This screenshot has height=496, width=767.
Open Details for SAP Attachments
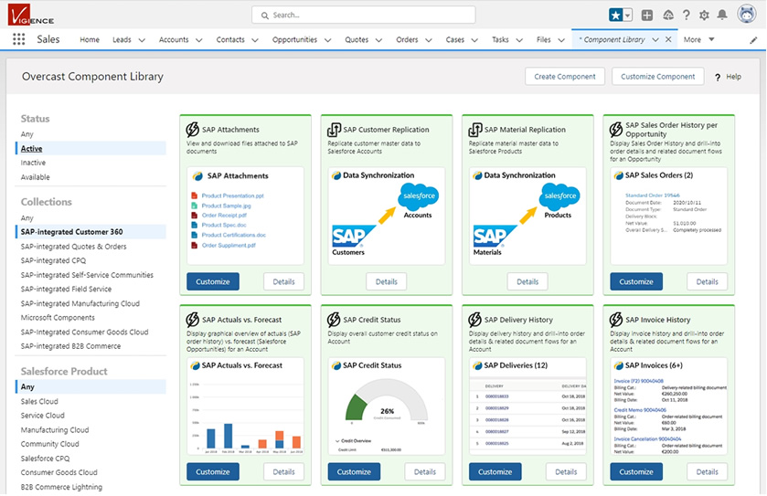pyautogui.click(x=283, y=281)
